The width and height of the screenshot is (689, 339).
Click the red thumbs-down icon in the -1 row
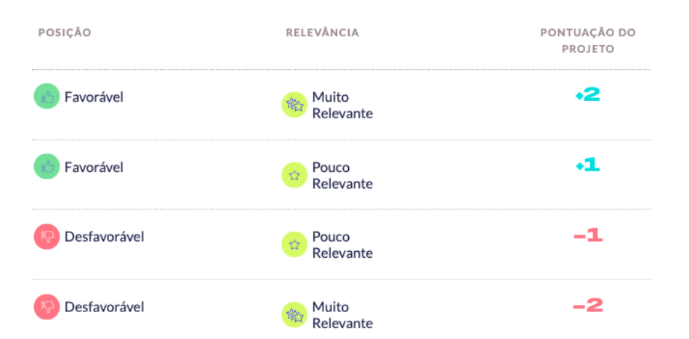click(47, 236)
